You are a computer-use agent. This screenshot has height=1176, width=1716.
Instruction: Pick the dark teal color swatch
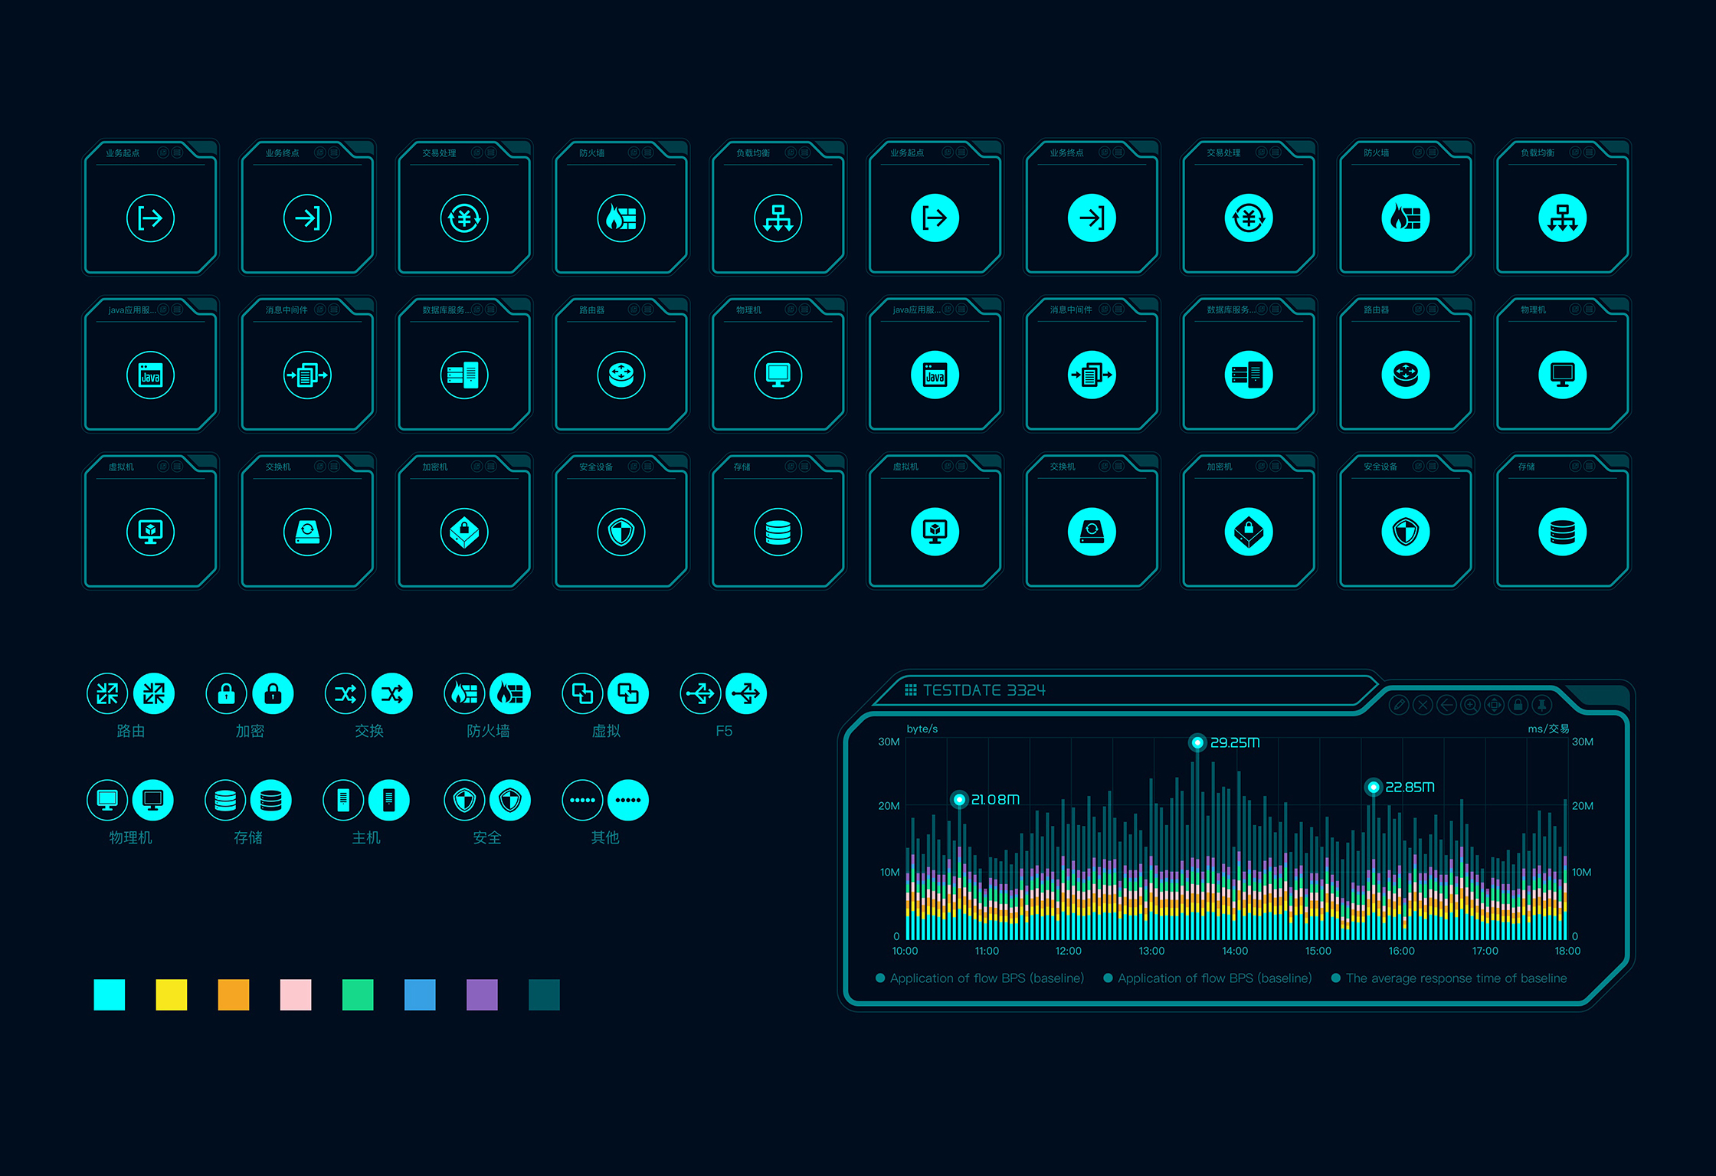pos(544,994)
